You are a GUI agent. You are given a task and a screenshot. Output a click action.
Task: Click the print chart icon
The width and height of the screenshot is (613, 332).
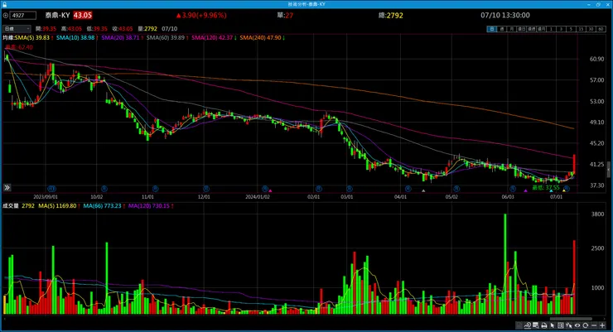(x=544, y=325)
